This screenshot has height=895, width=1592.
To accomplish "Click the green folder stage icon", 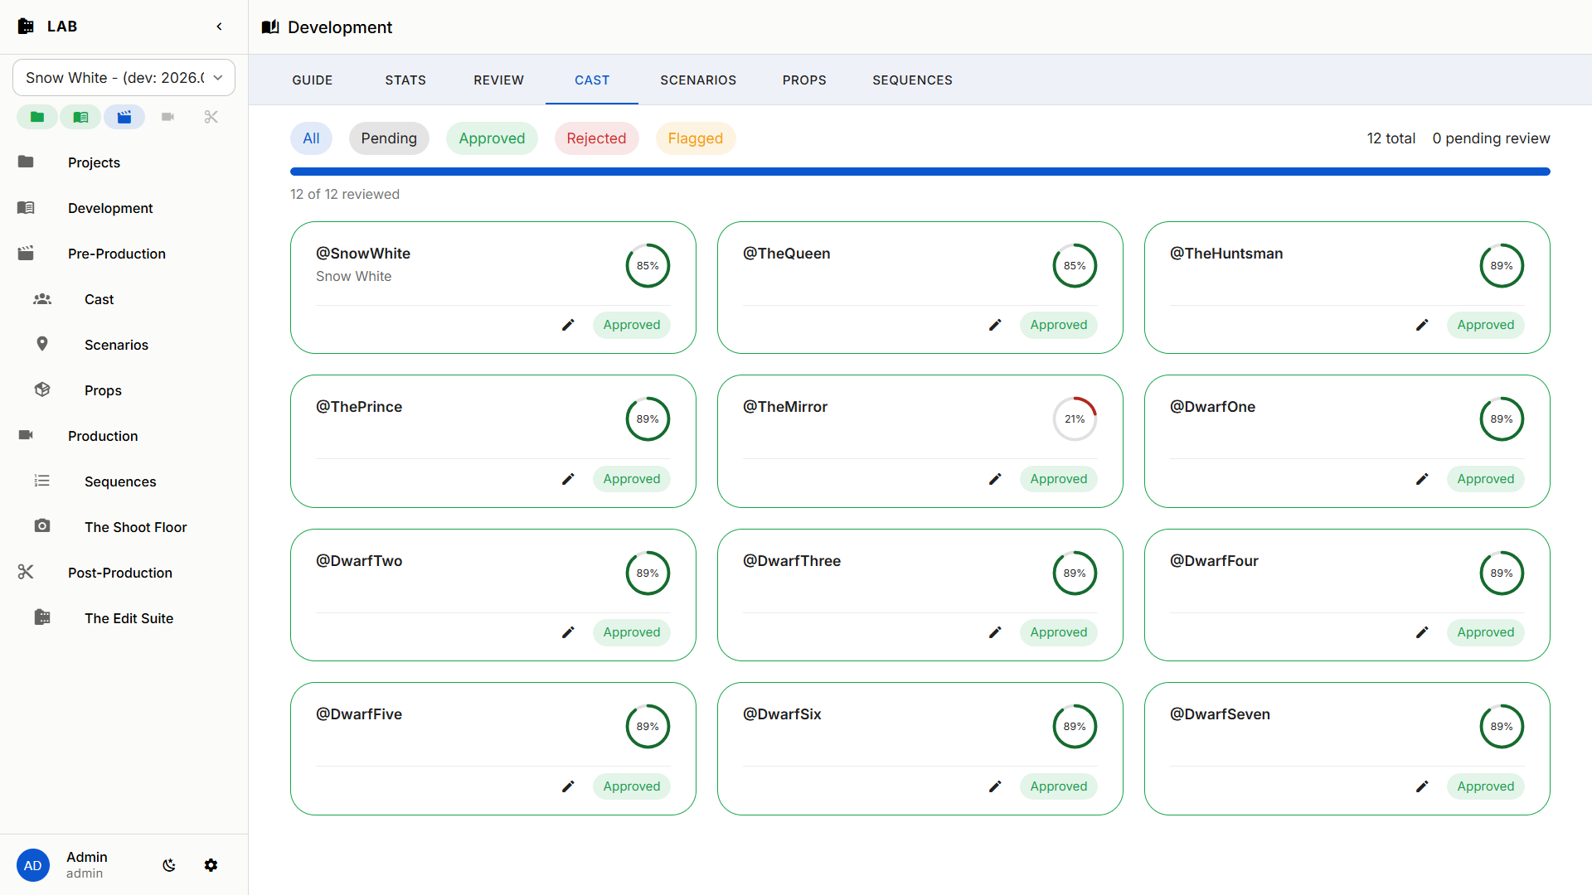I will click(x=37, y=117).
